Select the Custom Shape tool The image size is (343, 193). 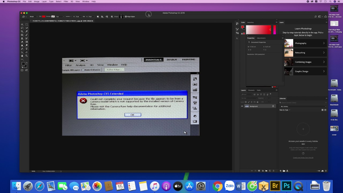27,53
